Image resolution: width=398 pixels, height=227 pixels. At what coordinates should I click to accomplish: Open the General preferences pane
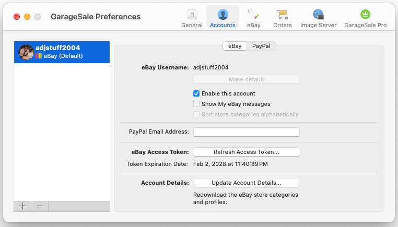click(x=192, y=18)
